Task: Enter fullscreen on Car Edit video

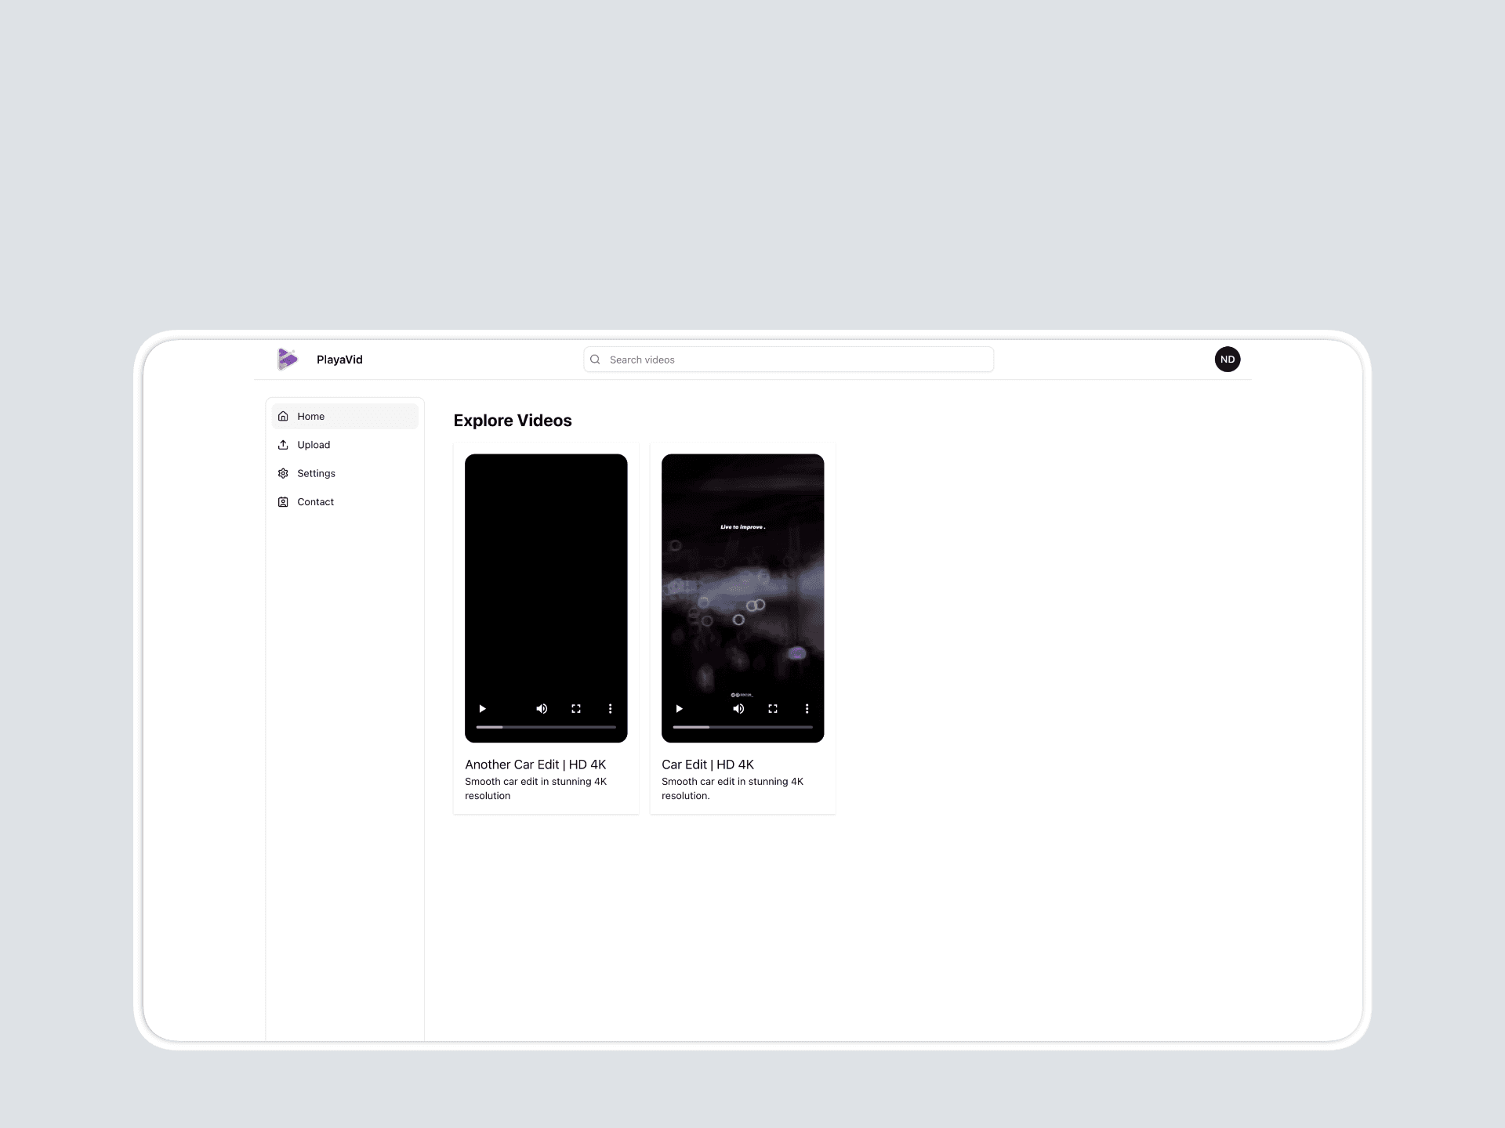Action: point(773,709)
